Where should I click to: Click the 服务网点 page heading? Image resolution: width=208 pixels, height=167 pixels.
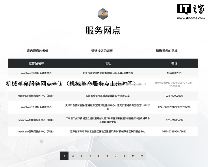[x=103, y=30]
